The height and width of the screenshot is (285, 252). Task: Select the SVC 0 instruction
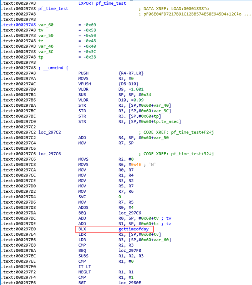pyautogui.click(x=99, y=197)
